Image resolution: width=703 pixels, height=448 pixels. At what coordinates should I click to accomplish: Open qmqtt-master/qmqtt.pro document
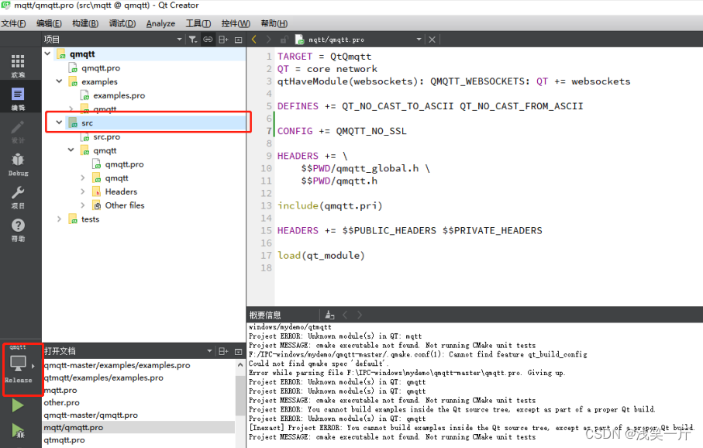91,415
